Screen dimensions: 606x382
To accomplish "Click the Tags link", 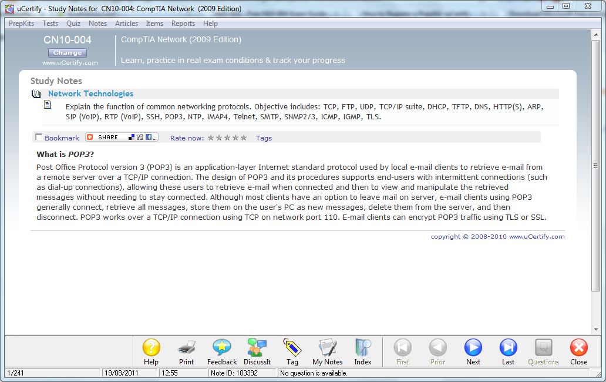I will tap(264, 138).
